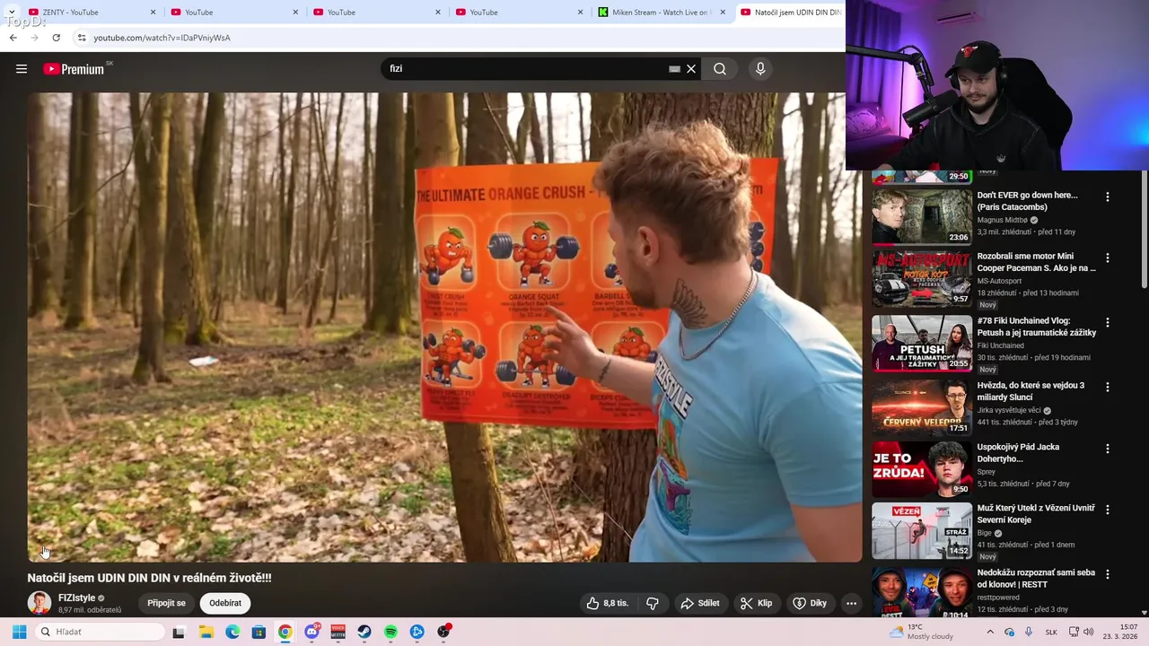Clear the search query with X
This screenshot has width=1149, height=646.
(x=691, y=69)
